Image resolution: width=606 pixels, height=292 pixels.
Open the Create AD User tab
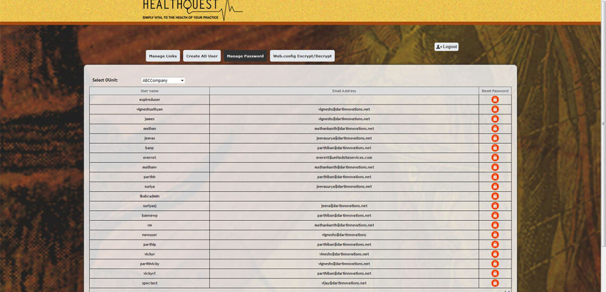click(202, 56)
